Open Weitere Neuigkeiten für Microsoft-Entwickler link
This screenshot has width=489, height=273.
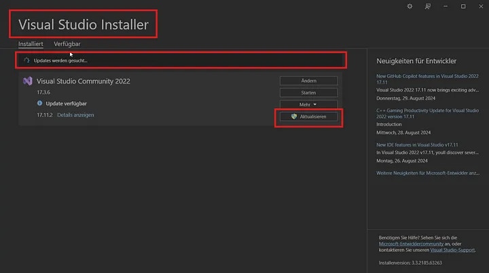(428, 173)
